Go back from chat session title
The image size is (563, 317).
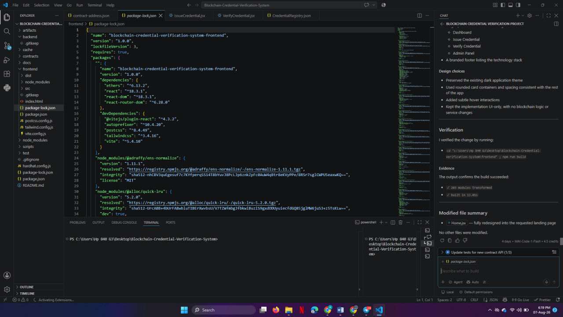click(x=442, y=24)
